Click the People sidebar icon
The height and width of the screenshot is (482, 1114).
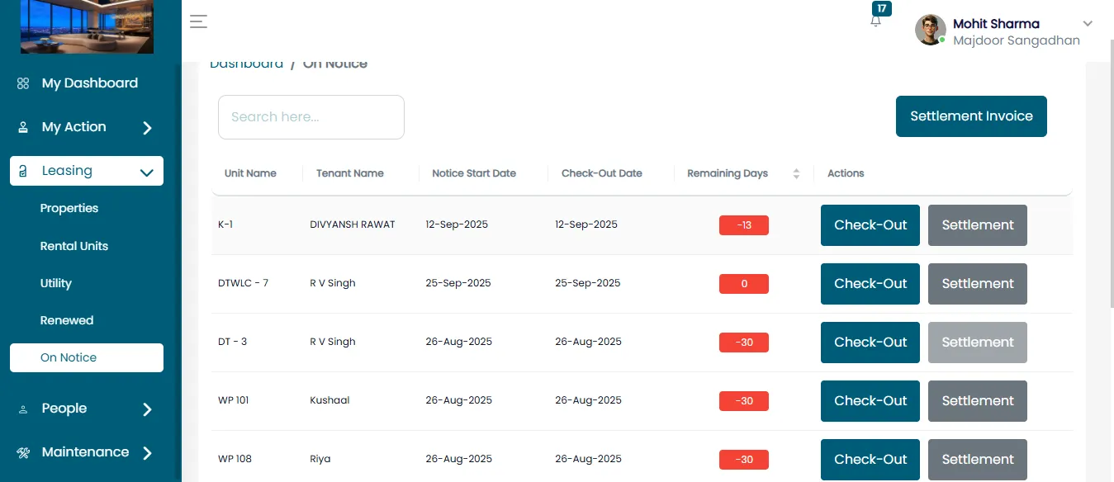23,409
